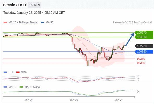Click the Bitcoin / USD title
Image resolution: width=154 pixels, height=104 pixels.
14,5
